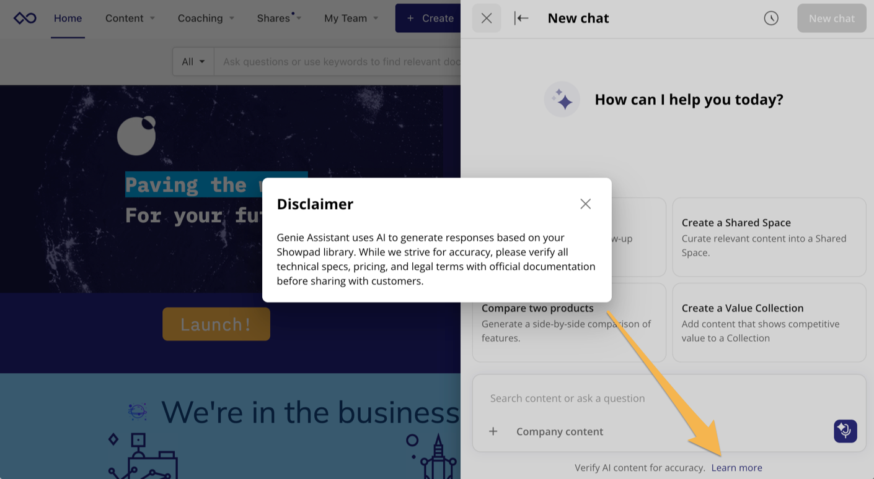Click the sparkle Genie Assistant icon
Viewport: 874px width, 479px height.
click(562, 100)
